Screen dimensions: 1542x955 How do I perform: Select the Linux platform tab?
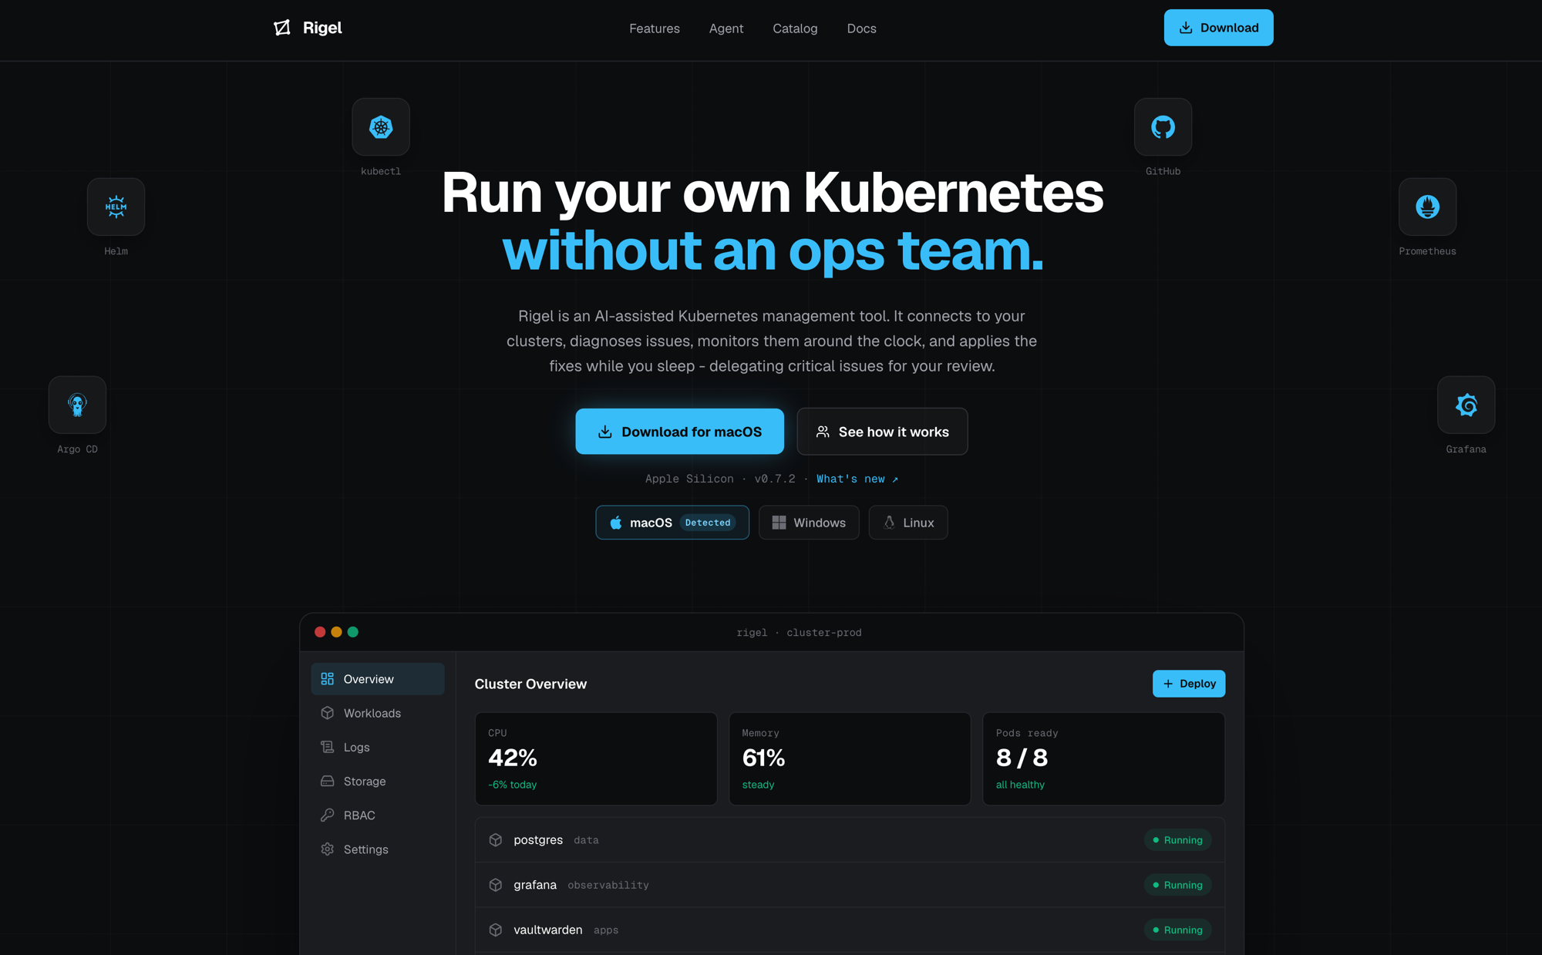(x=908, y=523)
